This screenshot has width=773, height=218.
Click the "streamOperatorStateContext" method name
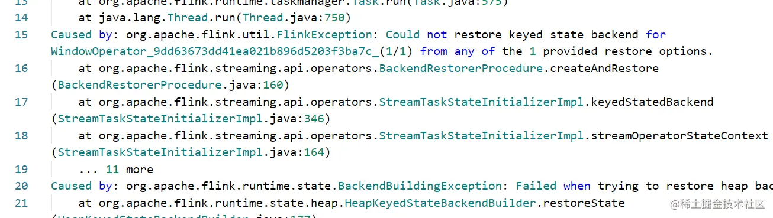(x=679, y=136)
